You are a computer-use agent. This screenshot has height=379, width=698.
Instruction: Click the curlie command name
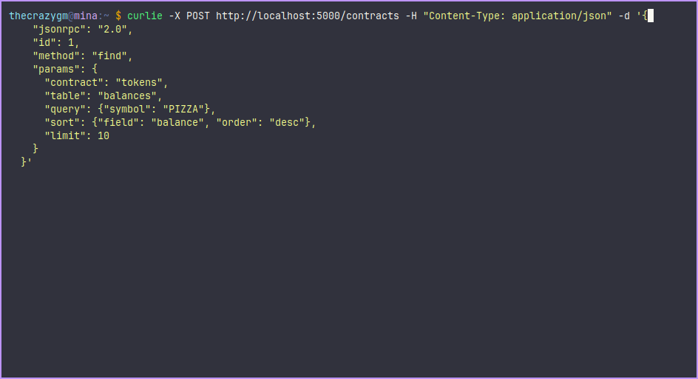point(144,16)
